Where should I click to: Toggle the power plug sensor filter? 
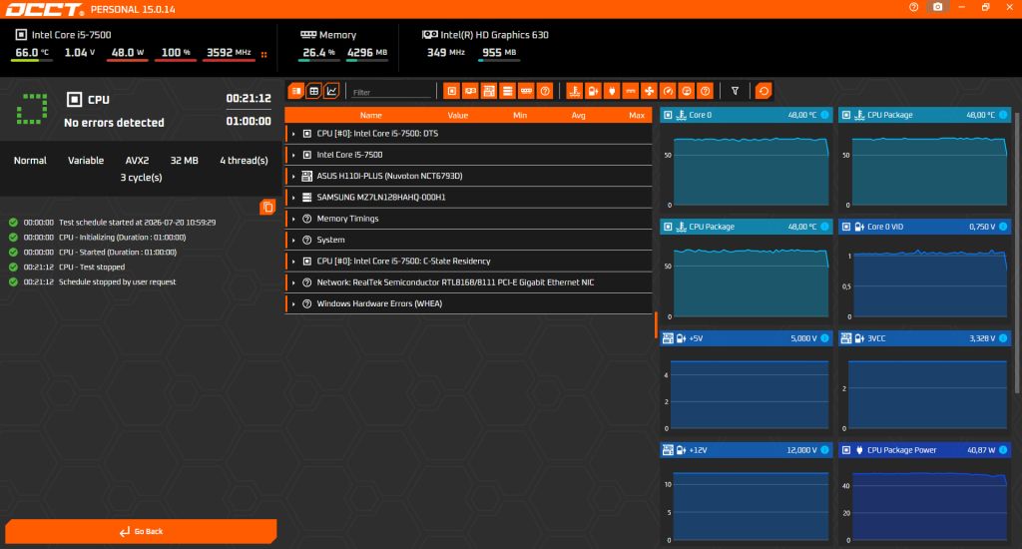click(x=612, y=91)
